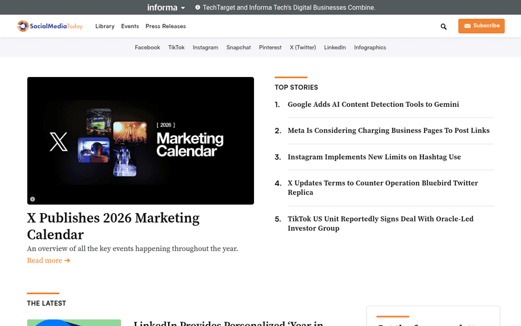521x326 pixels.
Task: Open the search magnifier icon
Action: tap(444, 26)
